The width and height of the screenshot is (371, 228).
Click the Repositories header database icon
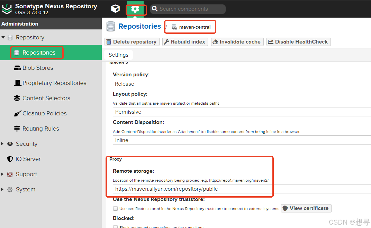click(x=110, y=27)
